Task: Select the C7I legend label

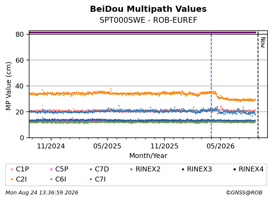Action: pyautogui.click(x=100, y=179)
